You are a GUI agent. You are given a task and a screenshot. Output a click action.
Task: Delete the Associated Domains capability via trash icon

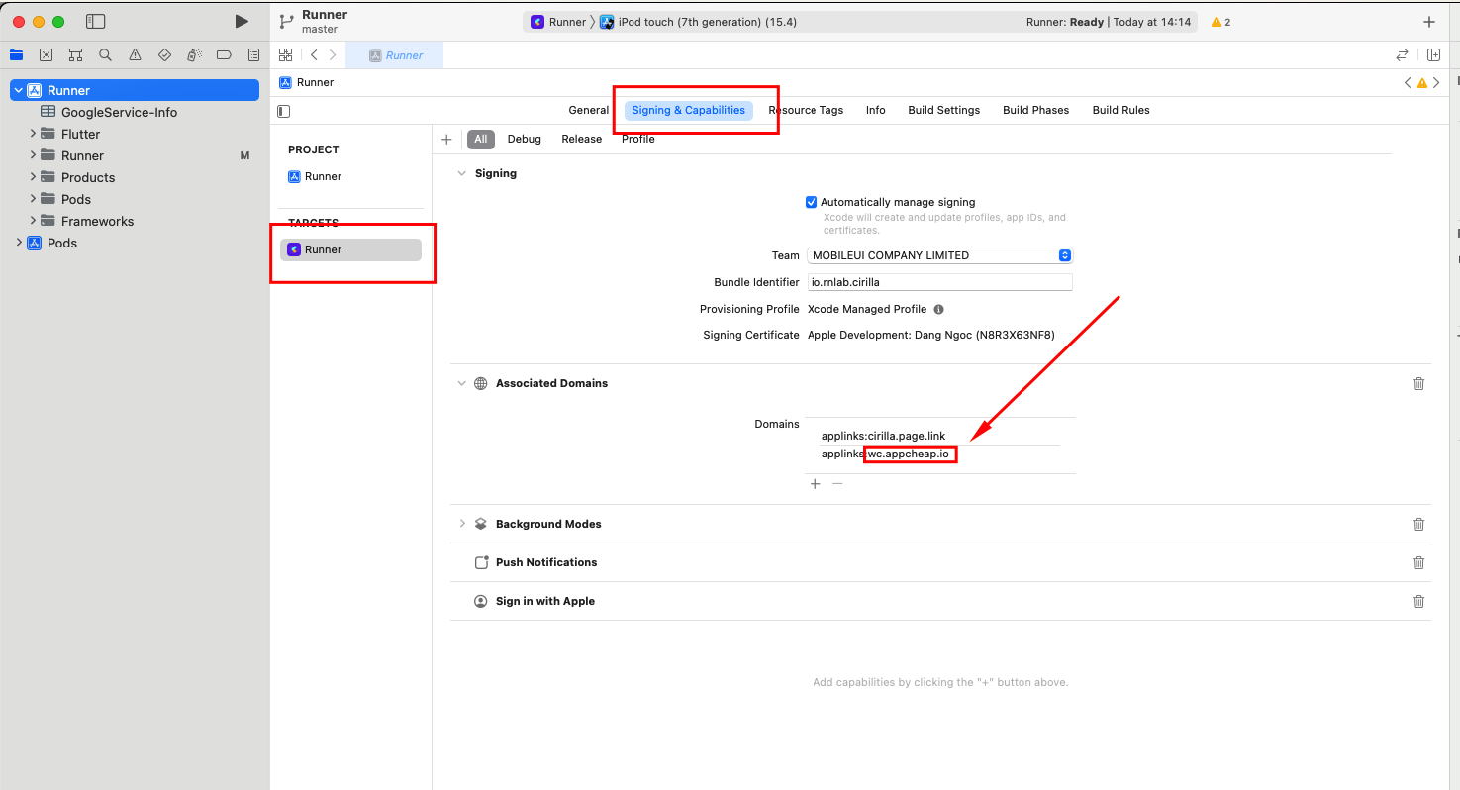tap(1419, 383)
